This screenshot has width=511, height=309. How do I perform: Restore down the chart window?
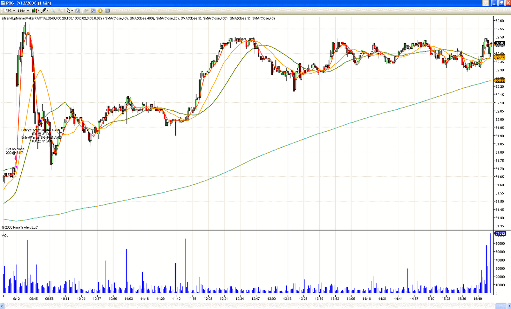point(501,3)
